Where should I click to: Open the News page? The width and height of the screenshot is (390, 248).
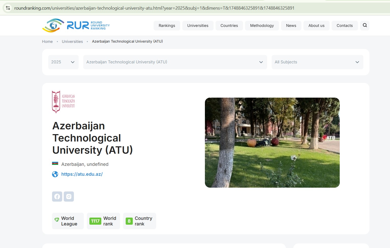click(x=291, y=26)
